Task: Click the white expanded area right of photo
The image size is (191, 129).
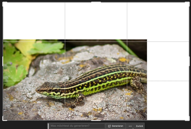Action: tap(168, 82)
